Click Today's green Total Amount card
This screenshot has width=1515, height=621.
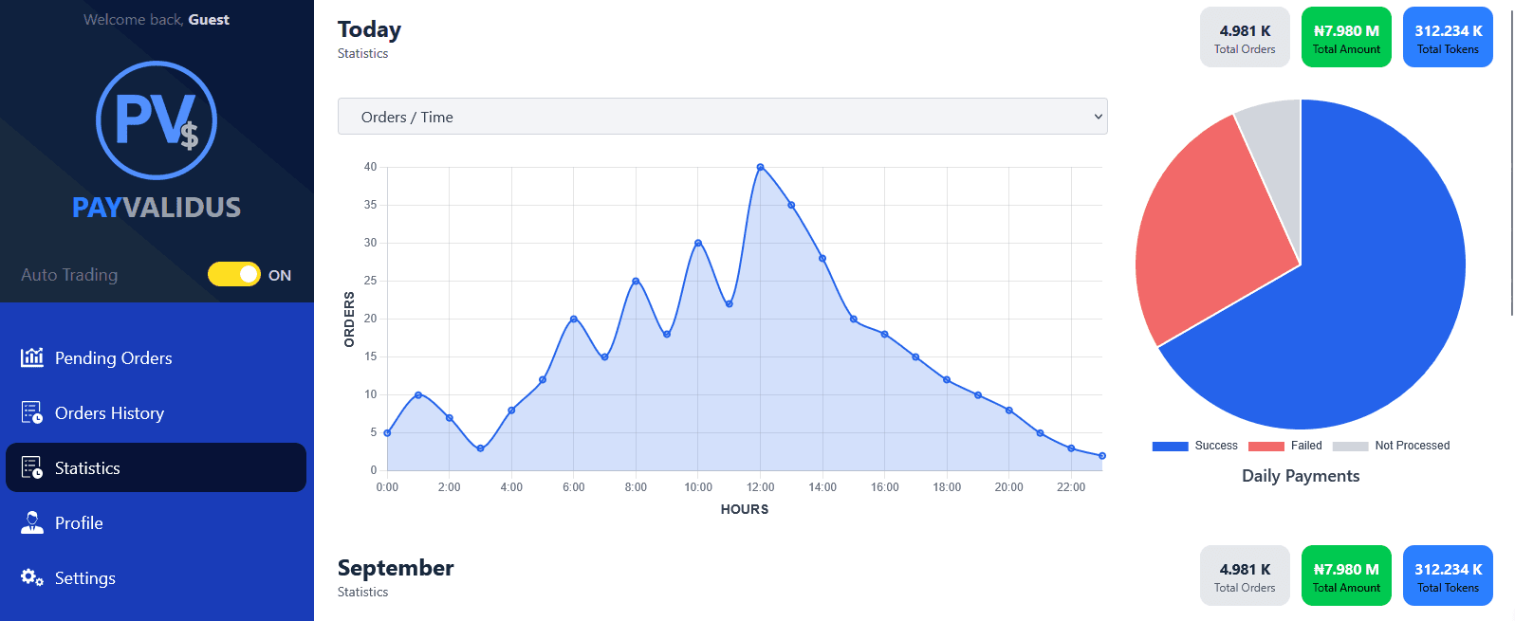point(1346,38)
